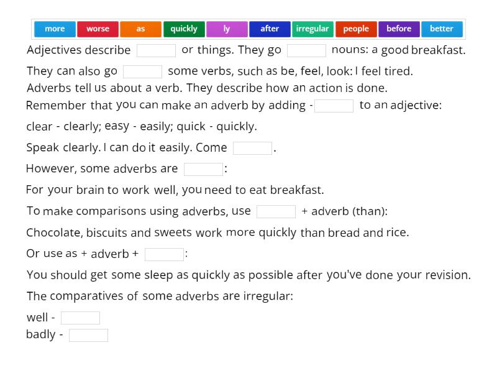Click the blank following "Come"

click(x=252, y=148)
